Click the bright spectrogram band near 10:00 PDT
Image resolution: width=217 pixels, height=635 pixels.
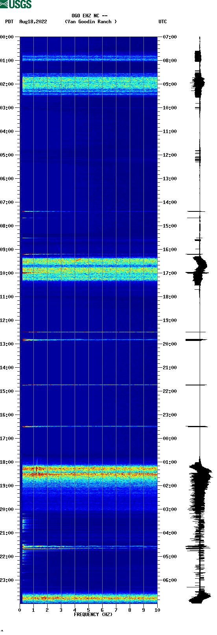90,269
